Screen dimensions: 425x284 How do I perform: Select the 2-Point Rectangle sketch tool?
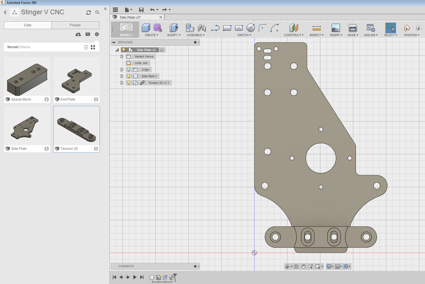(x=227, y=28)
